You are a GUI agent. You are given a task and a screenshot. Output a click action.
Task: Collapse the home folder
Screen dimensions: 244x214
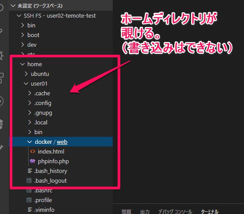click(x=22, y=64)
